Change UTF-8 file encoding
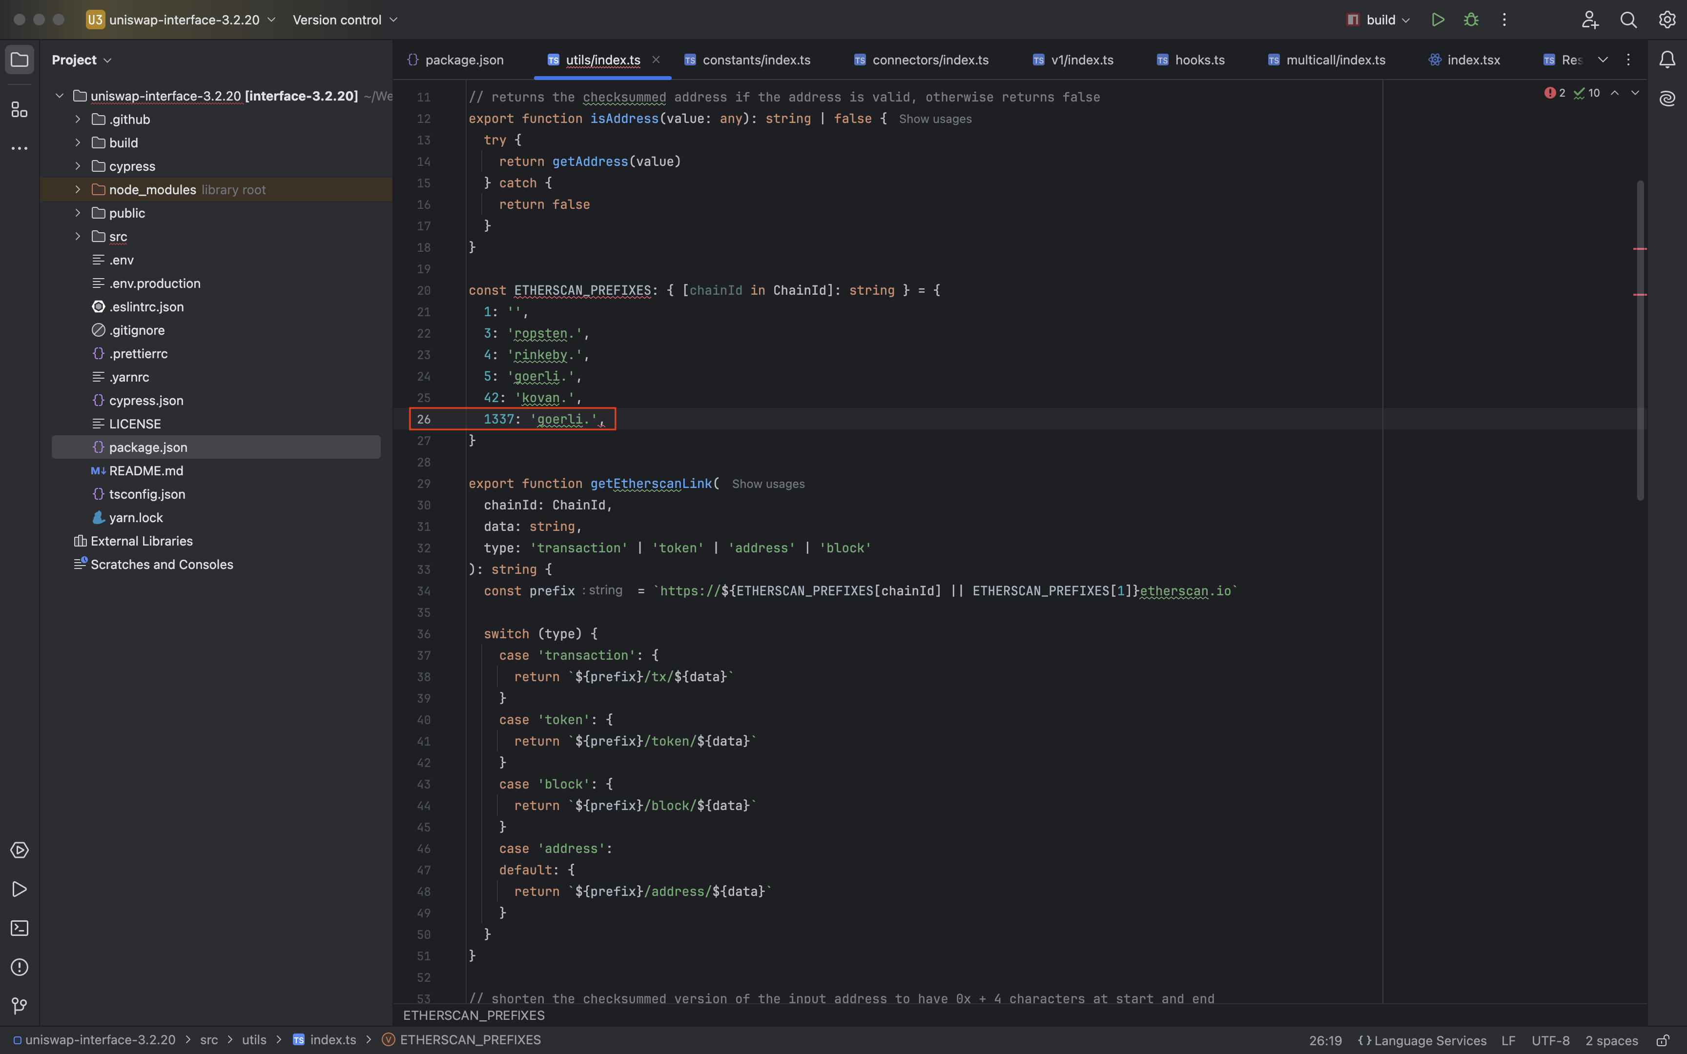The height and width of the screenshot is (1054, 1687). point(1550,1041)
